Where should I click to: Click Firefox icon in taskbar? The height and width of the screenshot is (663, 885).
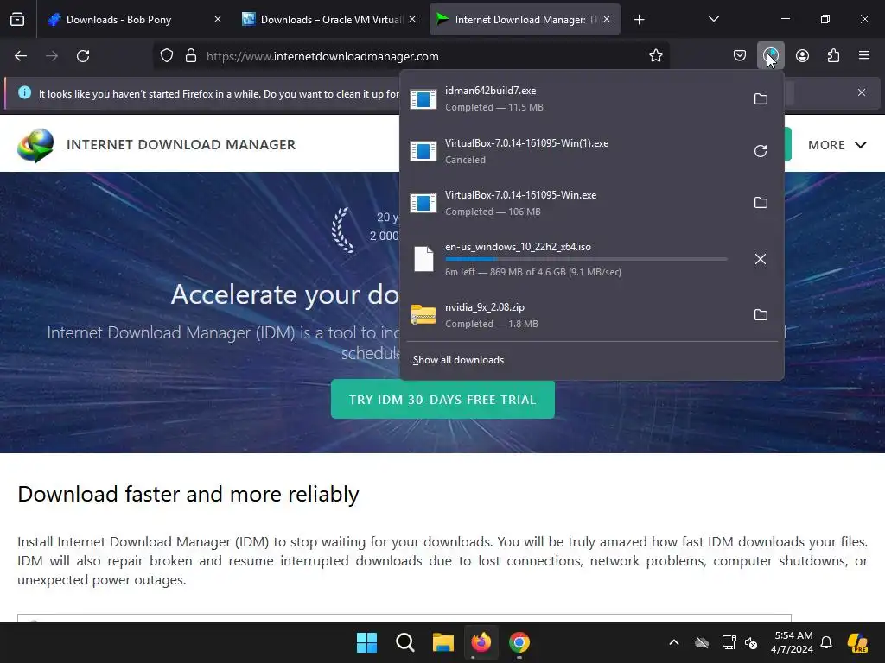(481, 642)
